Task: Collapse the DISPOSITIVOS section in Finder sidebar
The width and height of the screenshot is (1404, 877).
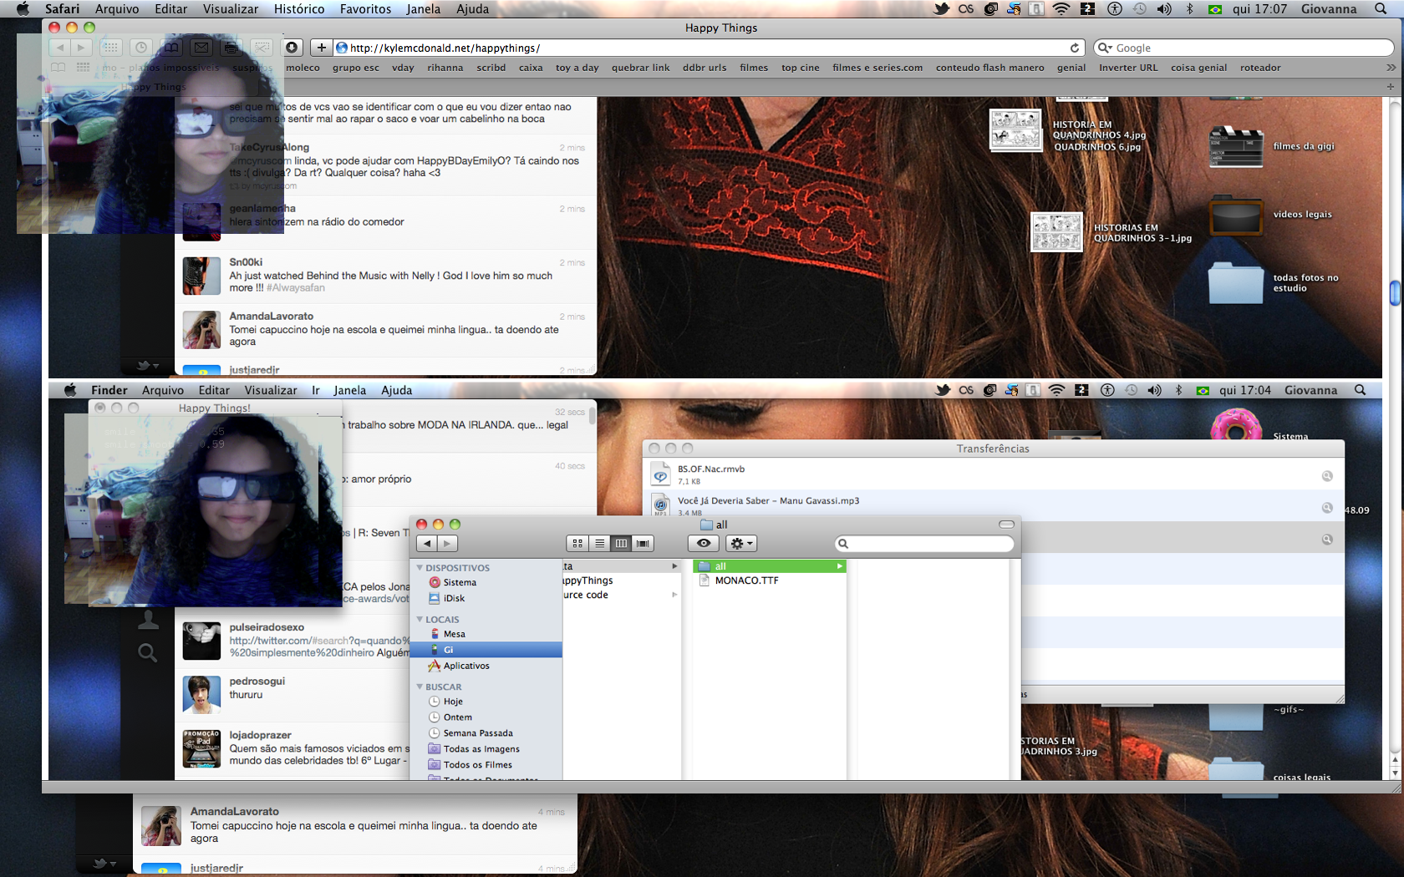Action: [x=420, y=568]
